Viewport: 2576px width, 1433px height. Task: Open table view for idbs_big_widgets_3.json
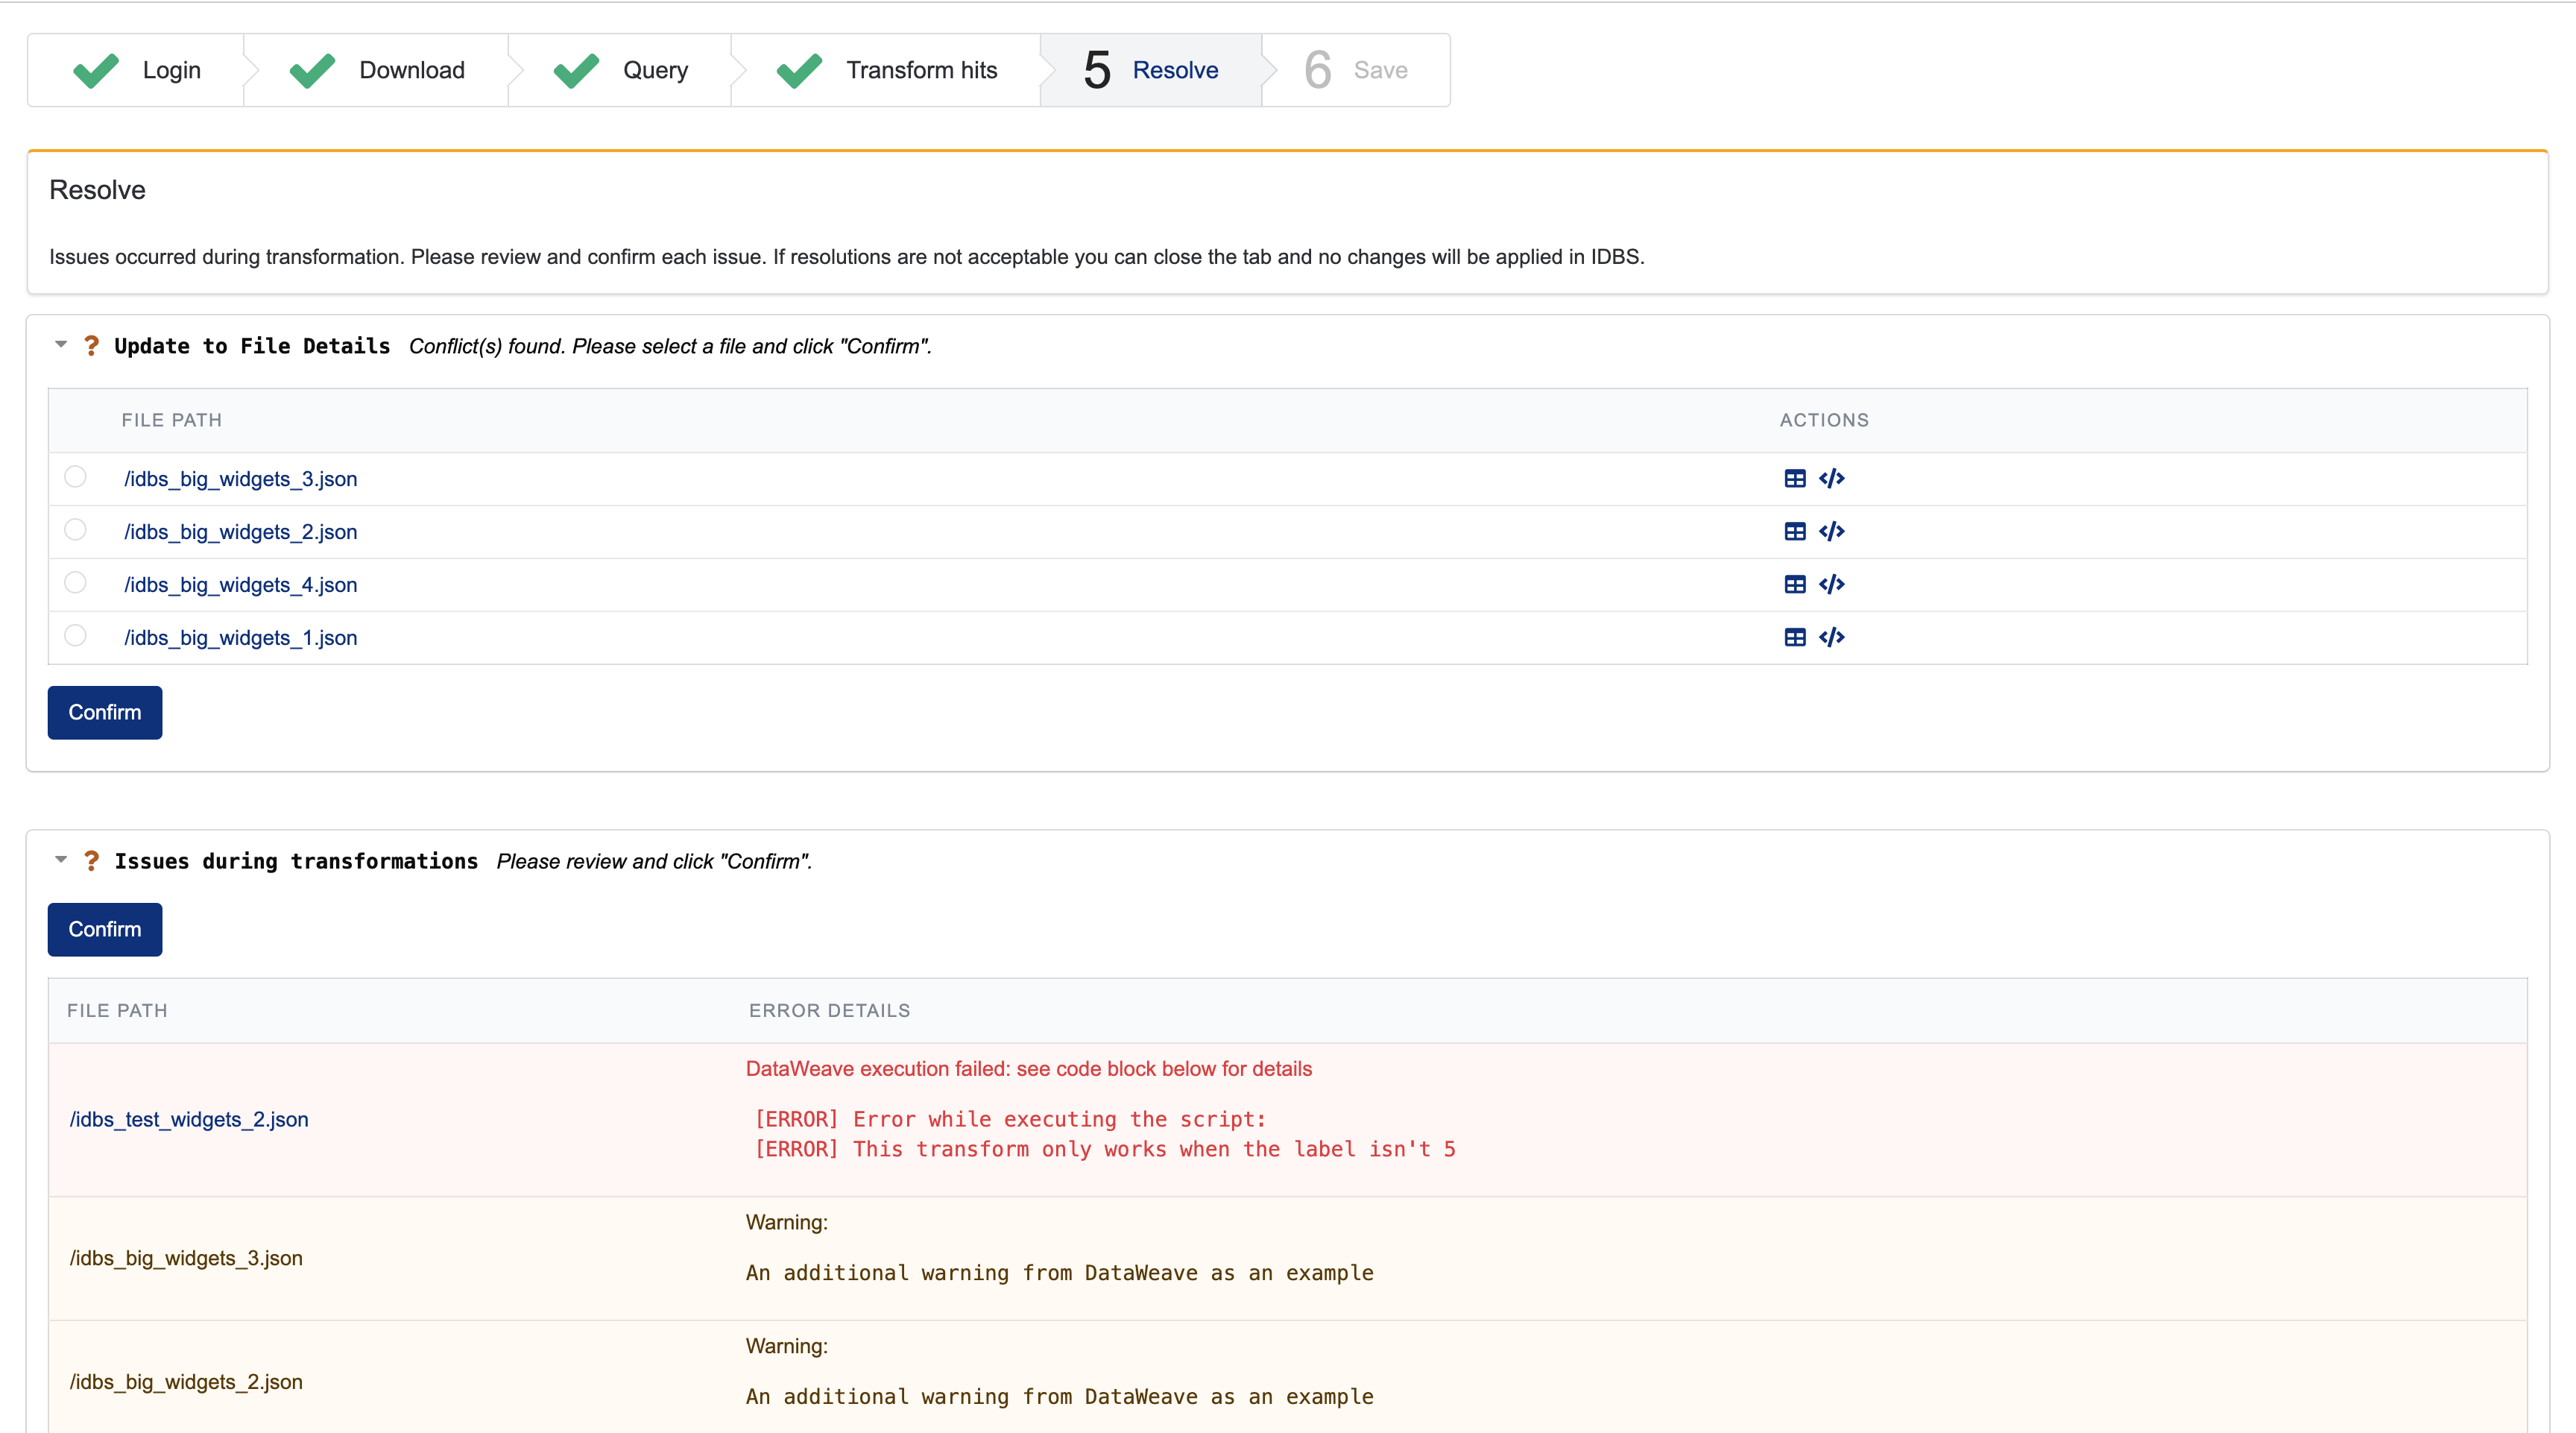point(1794,479)
